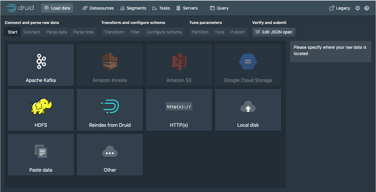Select the Configure schema step

[164, 32]
